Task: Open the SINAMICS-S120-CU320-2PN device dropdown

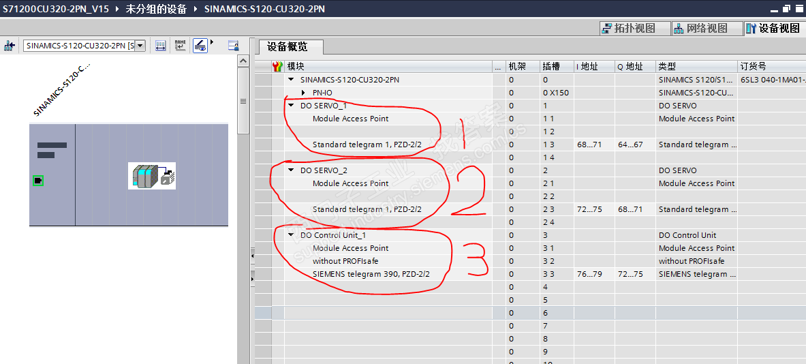Action: tap(141, 46)
